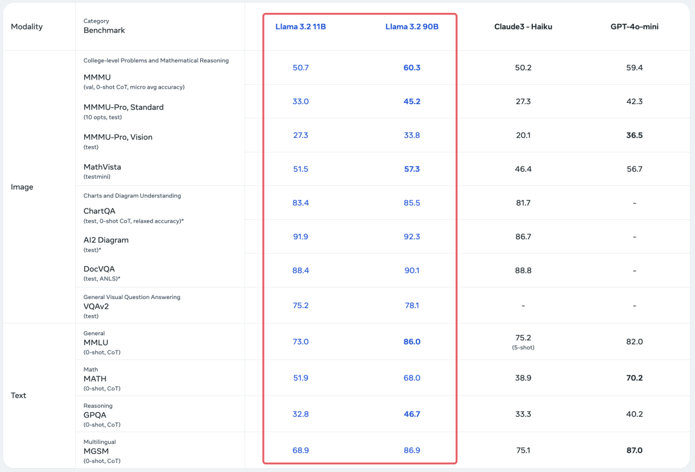Click the Text modality cell
The height and width of the screenshot is (472, 695).
click(x=19, y=395)
